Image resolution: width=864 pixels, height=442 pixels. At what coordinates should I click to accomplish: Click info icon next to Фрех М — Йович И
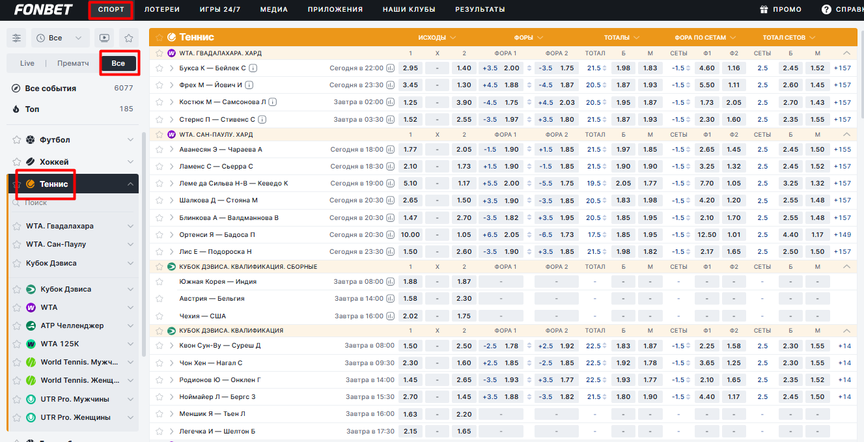(x=249, y=85)
